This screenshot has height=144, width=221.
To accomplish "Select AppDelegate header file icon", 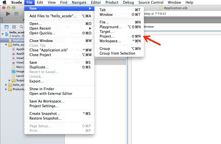I will tap(14, 49).
